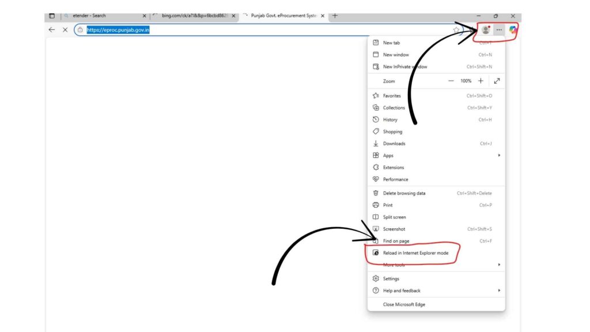Image resolution: width=590 pixels, height=332 pixels.
Task: Stop page loading with the X button
Action: pos(65,30)
